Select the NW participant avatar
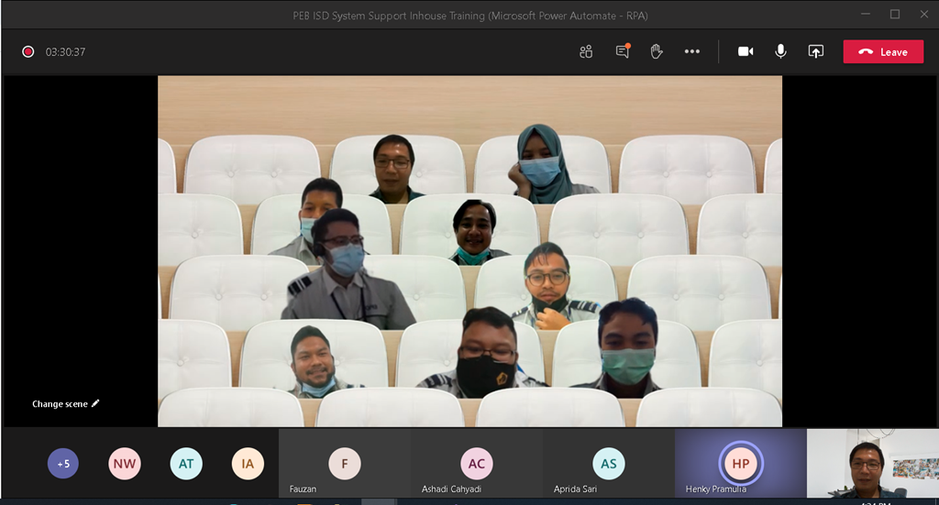The height and width of the screenshot is (505, 939). 125,464
